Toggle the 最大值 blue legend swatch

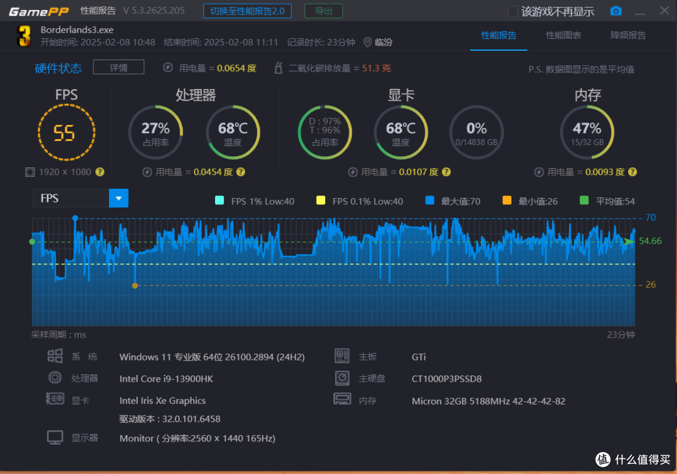coord(429,200)
